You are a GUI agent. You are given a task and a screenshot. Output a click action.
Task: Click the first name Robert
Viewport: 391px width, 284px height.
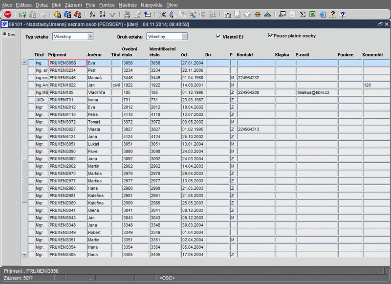click(99, 232)
